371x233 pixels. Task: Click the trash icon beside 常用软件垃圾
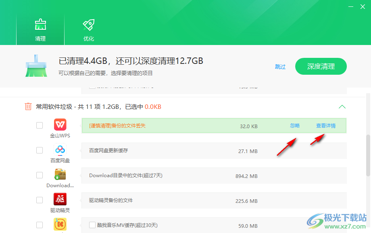(28, 106)
